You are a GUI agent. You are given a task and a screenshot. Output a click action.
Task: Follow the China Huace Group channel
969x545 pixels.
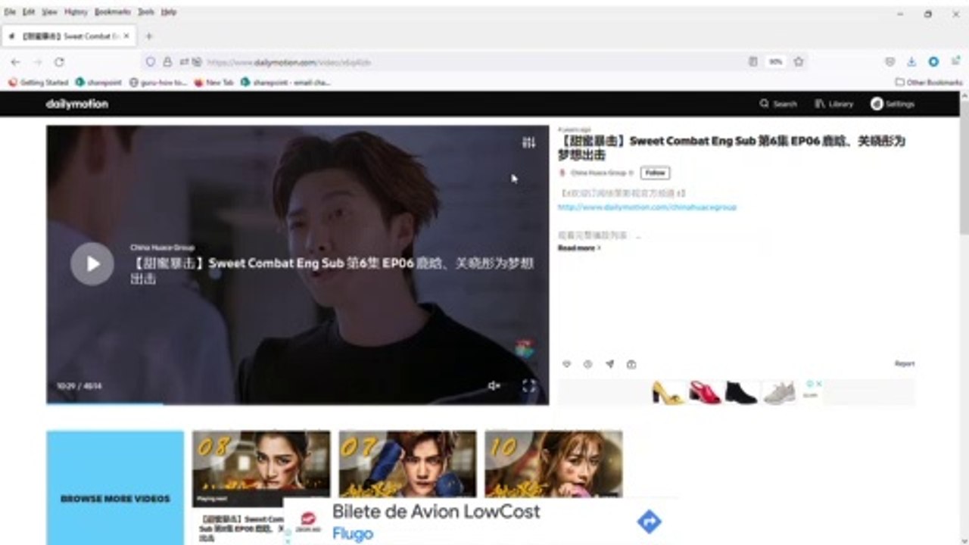tap(655, 173)
